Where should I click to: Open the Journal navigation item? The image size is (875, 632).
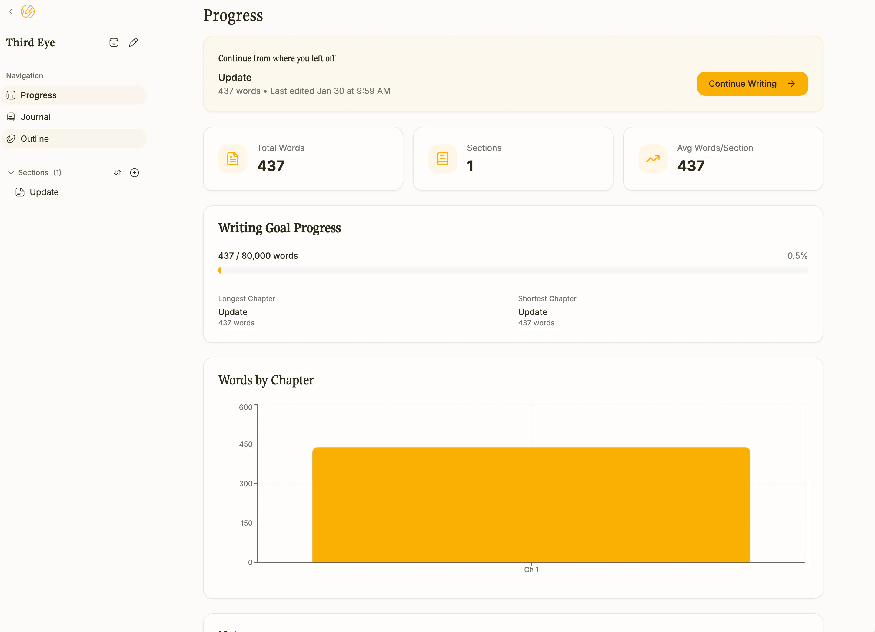(x=74, y=117)
